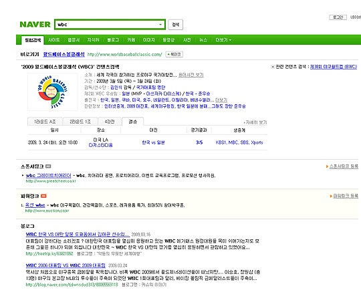Open the 2009 대진표 bracket link
Viewport: 361px width, 292px height.
[x=138, y=106]
